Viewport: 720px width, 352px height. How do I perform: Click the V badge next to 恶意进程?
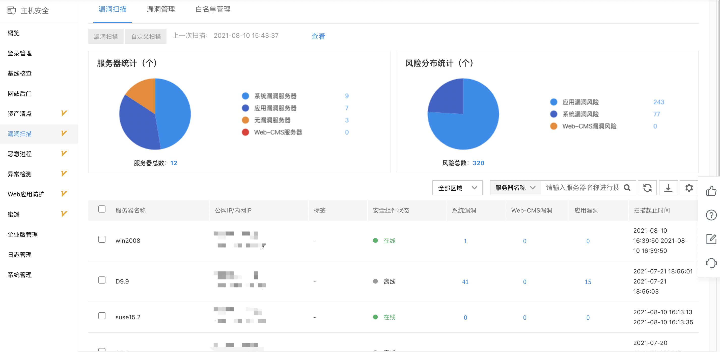[64, 153]
